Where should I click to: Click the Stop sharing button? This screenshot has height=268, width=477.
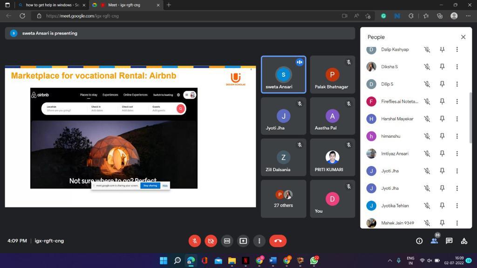click(150, 186)
